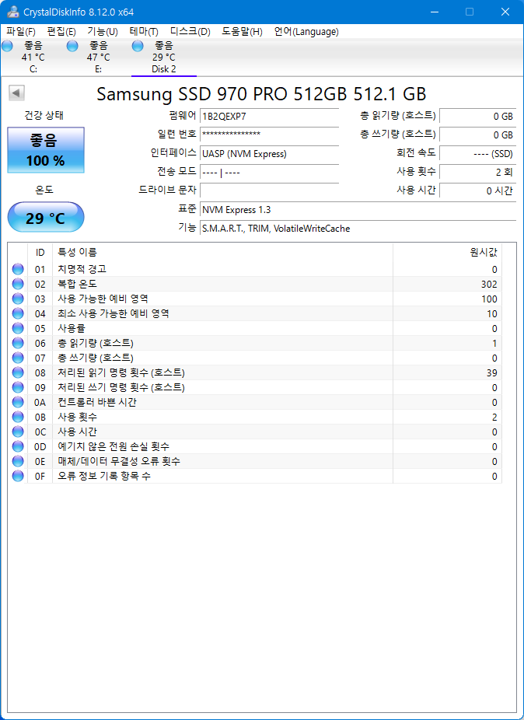Click the 회전 속도 value ---- (SSD)
Image resolution: width=524 pixels, height=720 pixels.
478,154
